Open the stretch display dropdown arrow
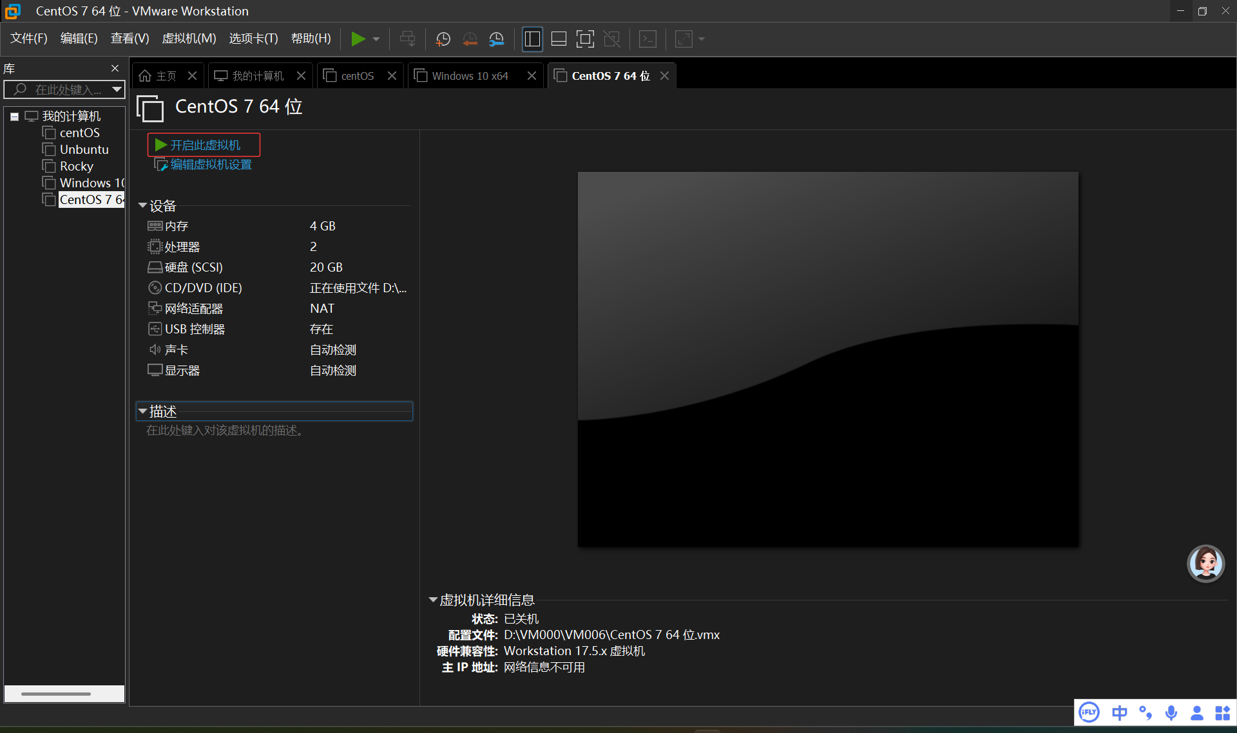Image resolution: width=1237 pixels, height=733 pixels. tap(702, 39)
